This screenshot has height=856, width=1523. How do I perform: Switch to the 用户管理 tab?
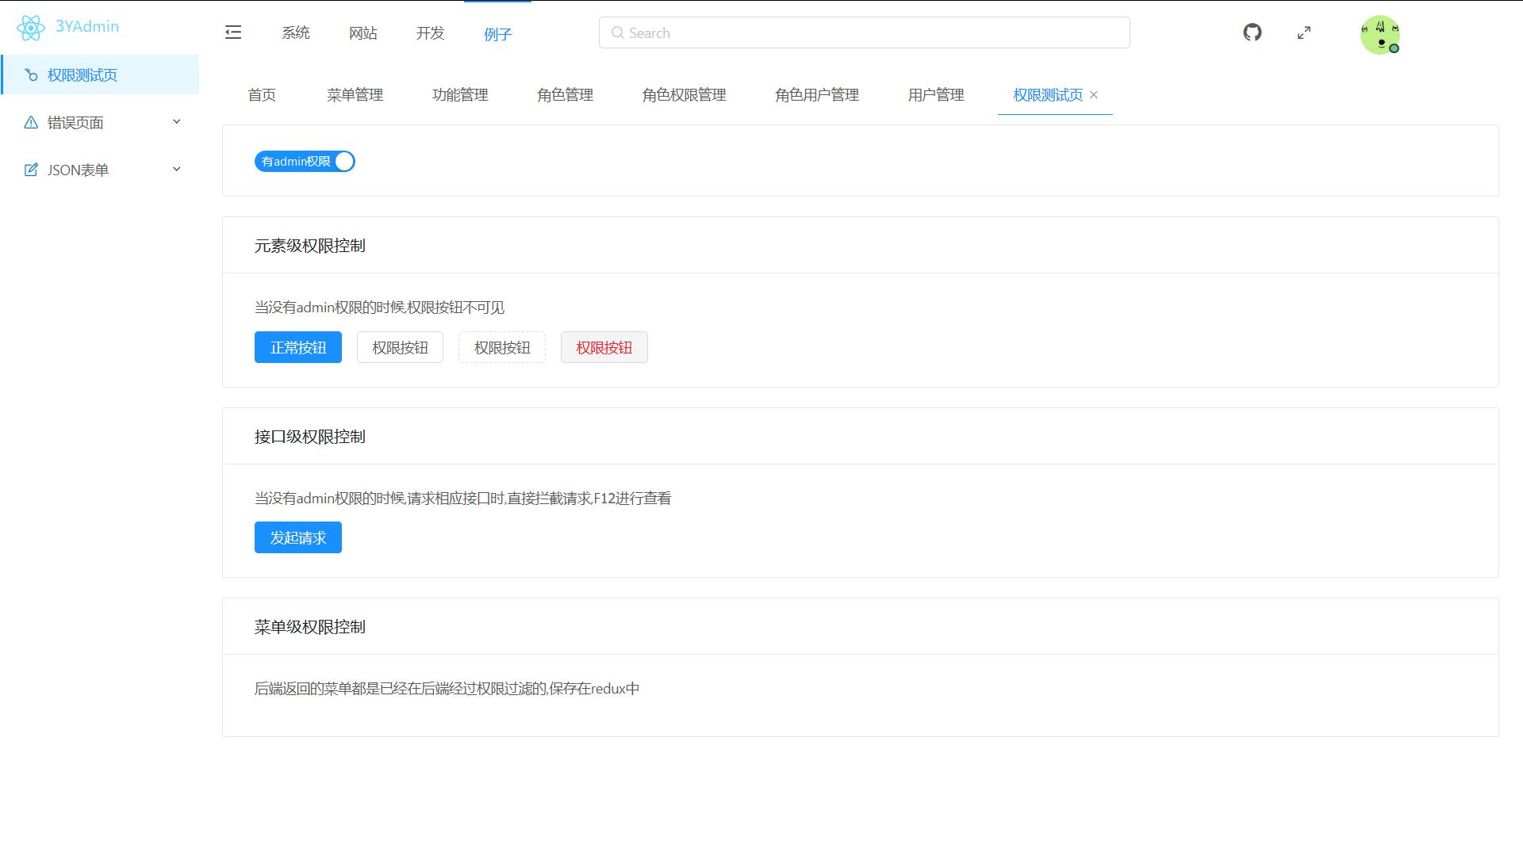pyautogui.click(x=936, y=95)
